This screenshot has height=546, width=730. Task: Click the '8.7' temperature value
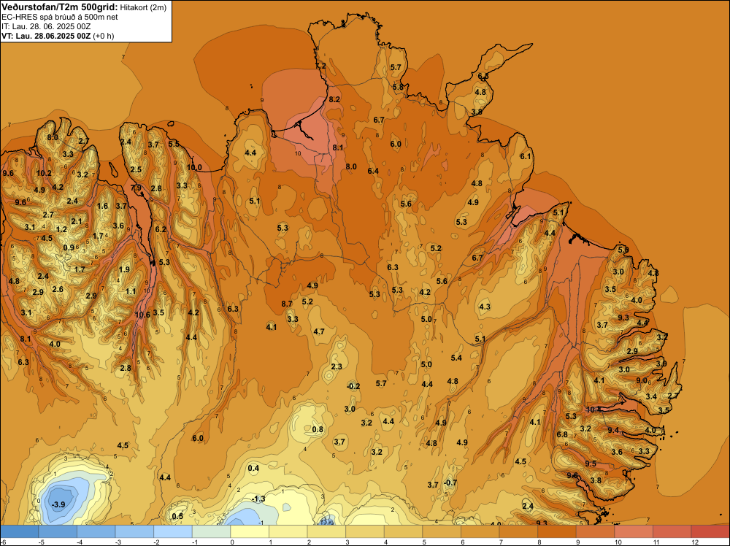pos(287,304)
